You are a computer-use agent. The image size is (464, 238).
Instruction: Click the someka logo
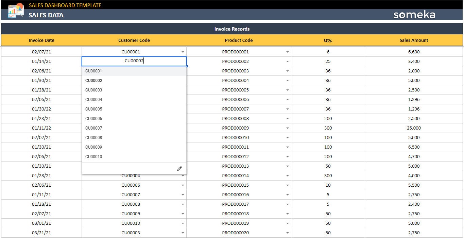(x=414, y=15)
